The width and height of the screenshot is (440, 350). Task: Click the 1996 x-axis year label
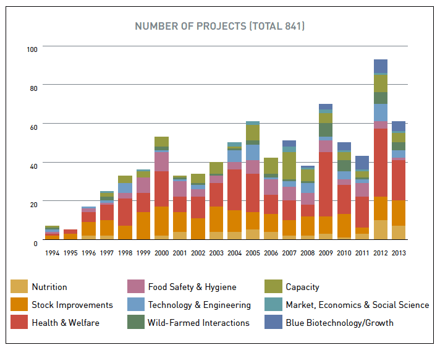point(88,253)
